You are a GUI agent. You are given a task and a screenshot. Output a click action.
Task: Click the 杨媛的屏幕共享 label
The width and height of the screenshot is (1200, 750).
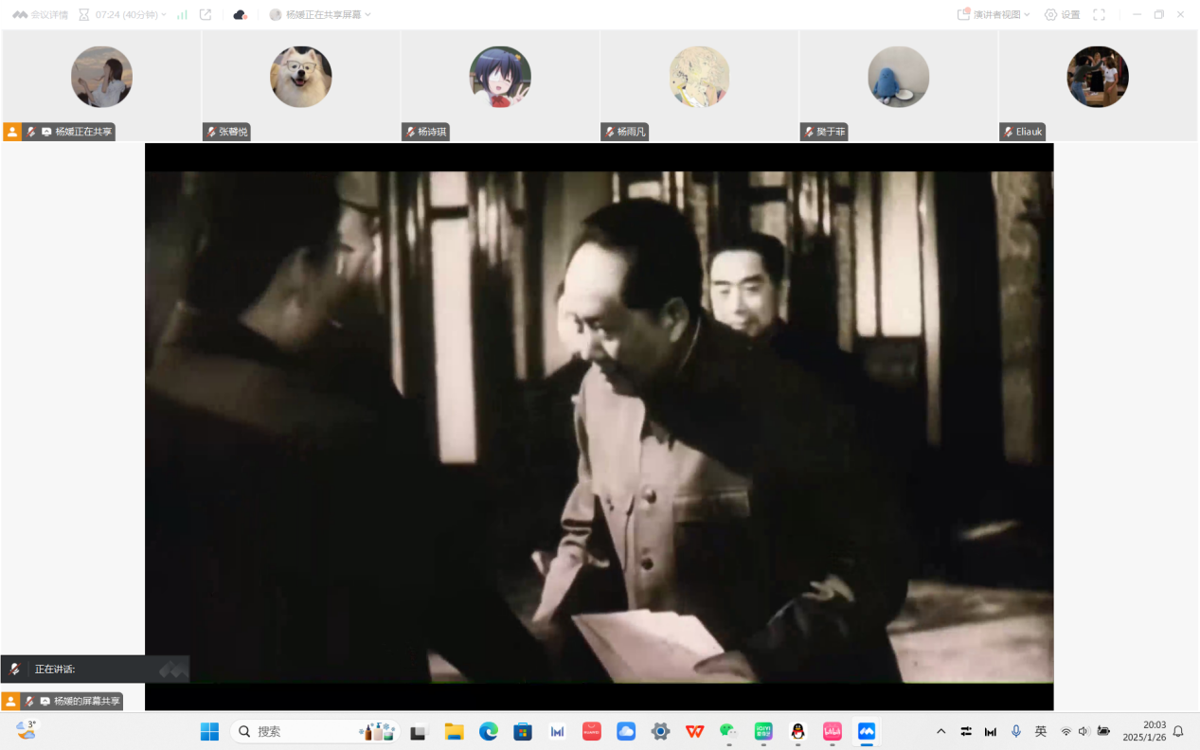[x=86, y=702]
